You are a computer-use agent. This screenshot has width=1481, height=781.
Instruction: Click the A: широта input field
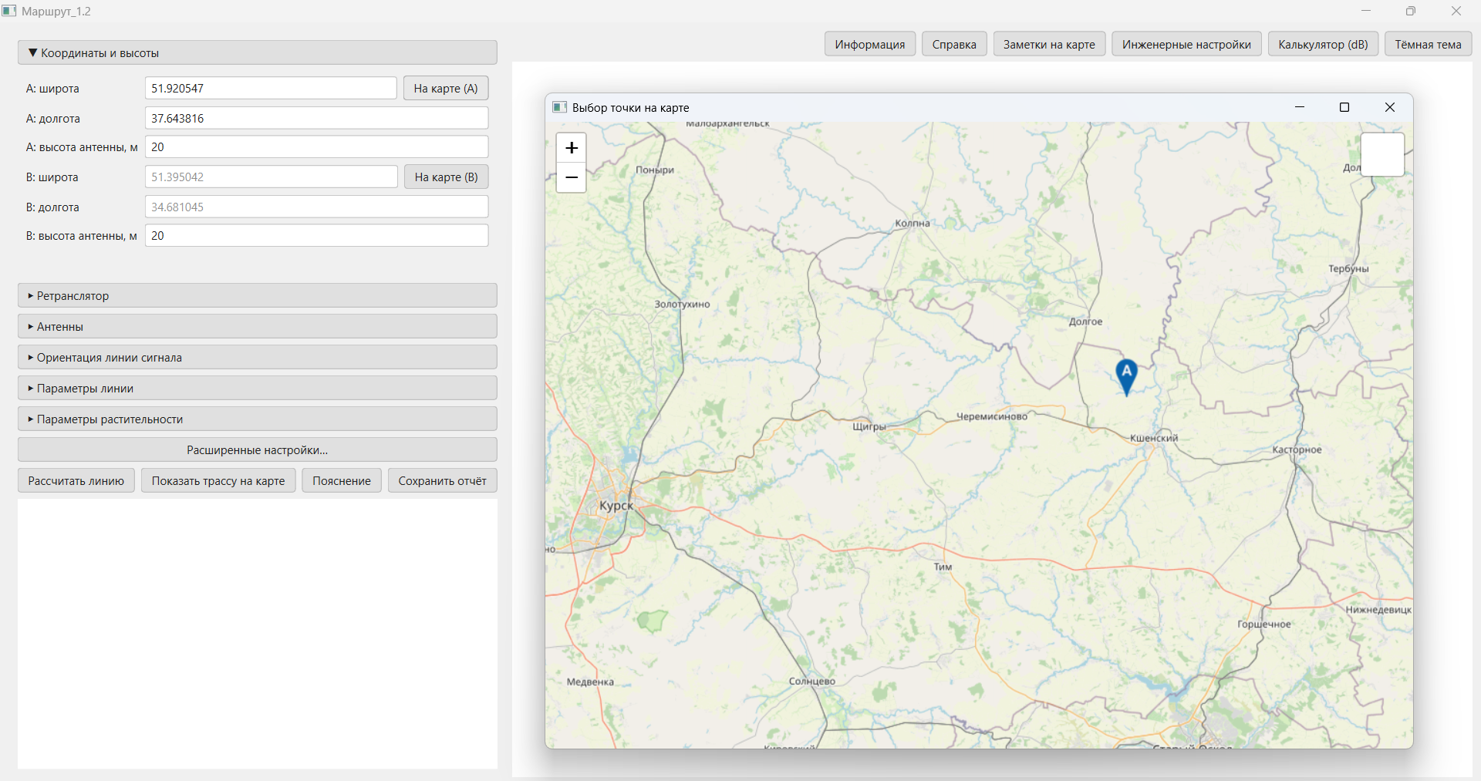[271, 89]
